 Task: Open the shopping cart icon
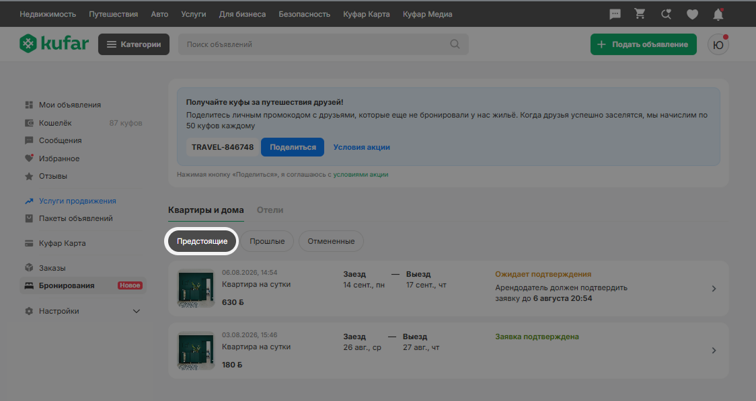click(x=640, y=14)
